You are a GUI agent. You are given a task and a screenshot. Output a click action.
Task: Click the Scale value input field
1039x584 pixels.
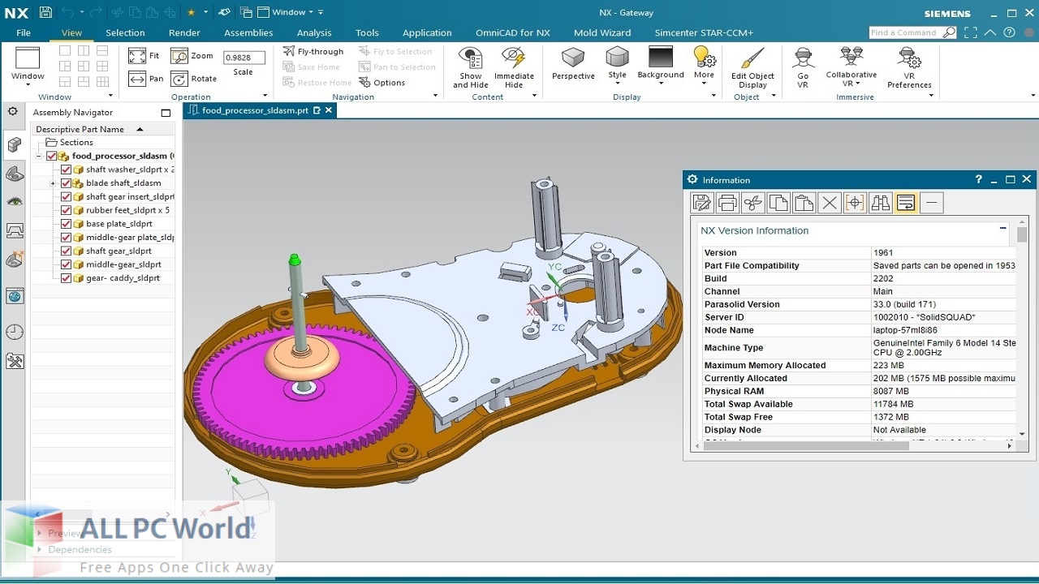244,58
